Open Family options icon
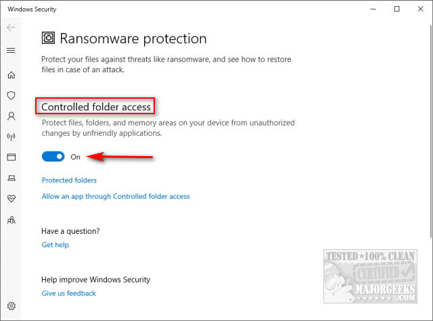Screen dimensions: 433x321 (12, 220)
